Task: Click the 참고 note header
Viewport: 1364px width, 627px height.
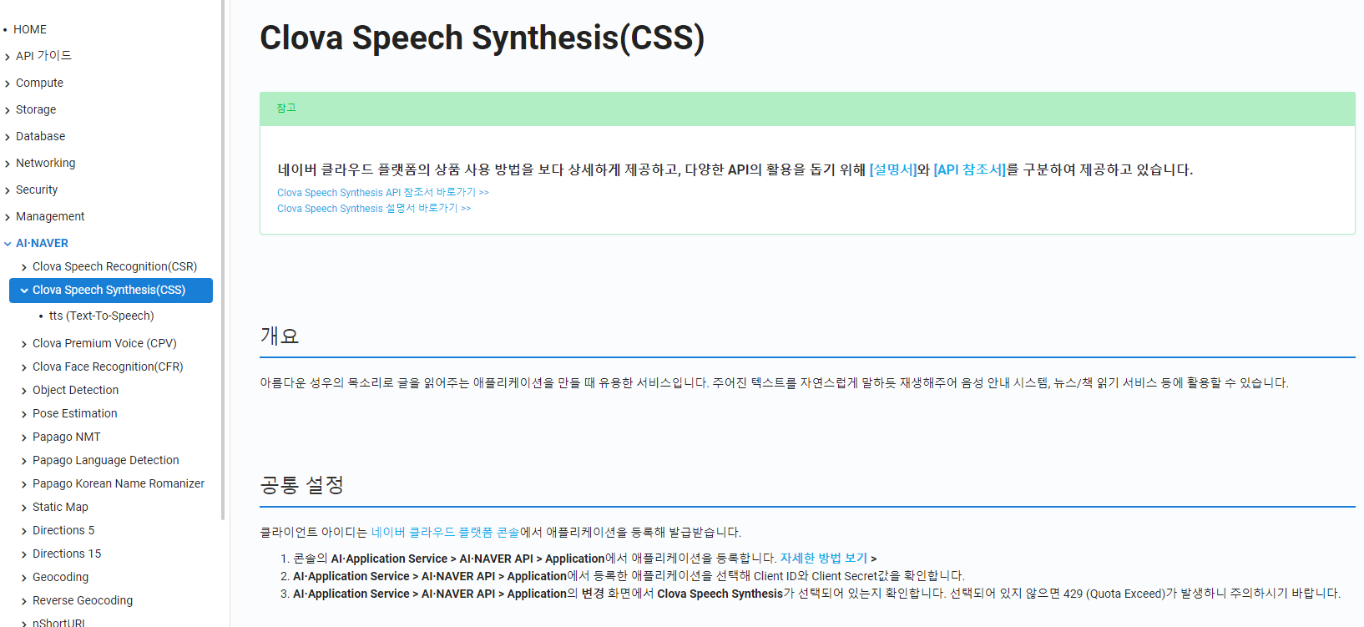Action: point(807,109)
